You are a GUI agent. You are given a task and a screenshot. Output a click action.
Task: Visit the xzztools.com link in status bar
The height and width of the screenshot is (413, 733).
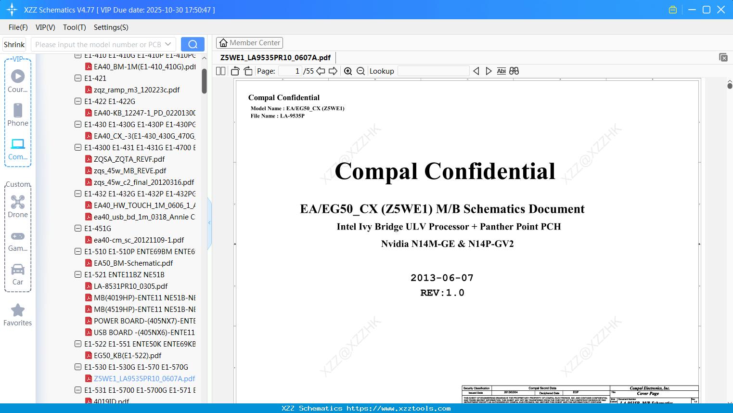399,408
